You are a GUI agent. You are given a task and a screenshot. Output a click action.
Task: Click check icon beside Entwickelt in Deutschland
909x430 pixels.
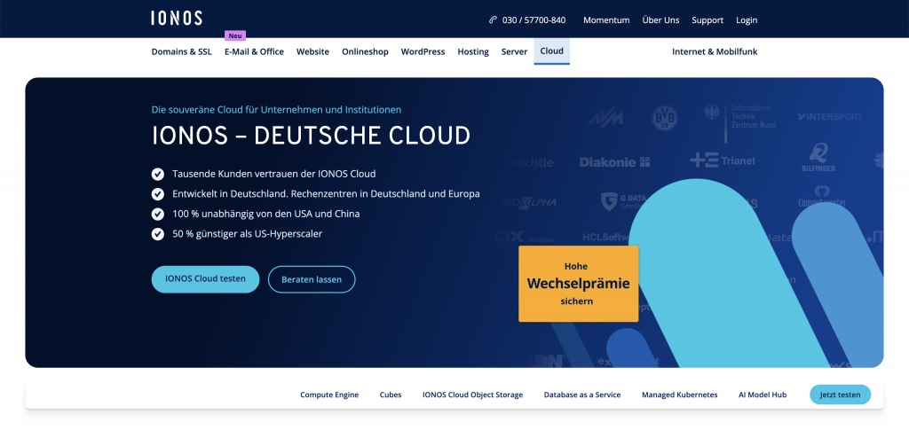coord(158,194)
